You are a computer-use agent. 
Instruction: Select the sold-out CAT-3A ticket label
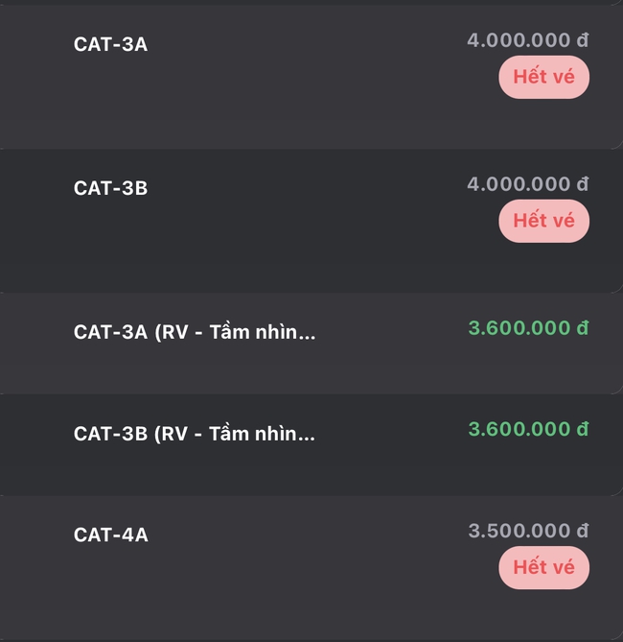[110, 44]
